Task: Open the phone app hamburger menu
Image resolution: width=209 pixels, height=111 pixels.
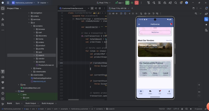Action: (139, 24)
